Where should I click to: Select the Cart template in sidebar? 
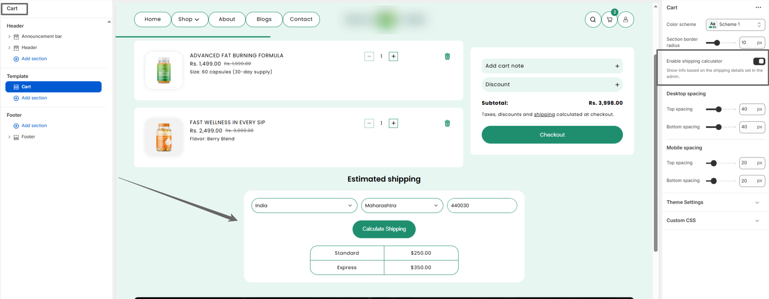[53, 87]
